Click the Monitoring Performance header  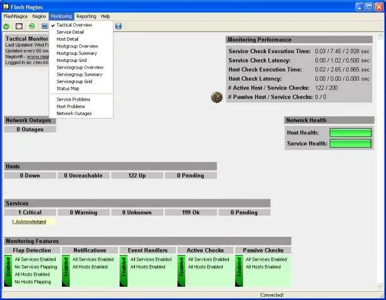click(299, 39)
